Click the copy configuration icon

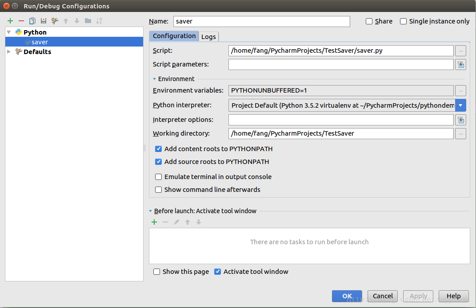point(32,21)
